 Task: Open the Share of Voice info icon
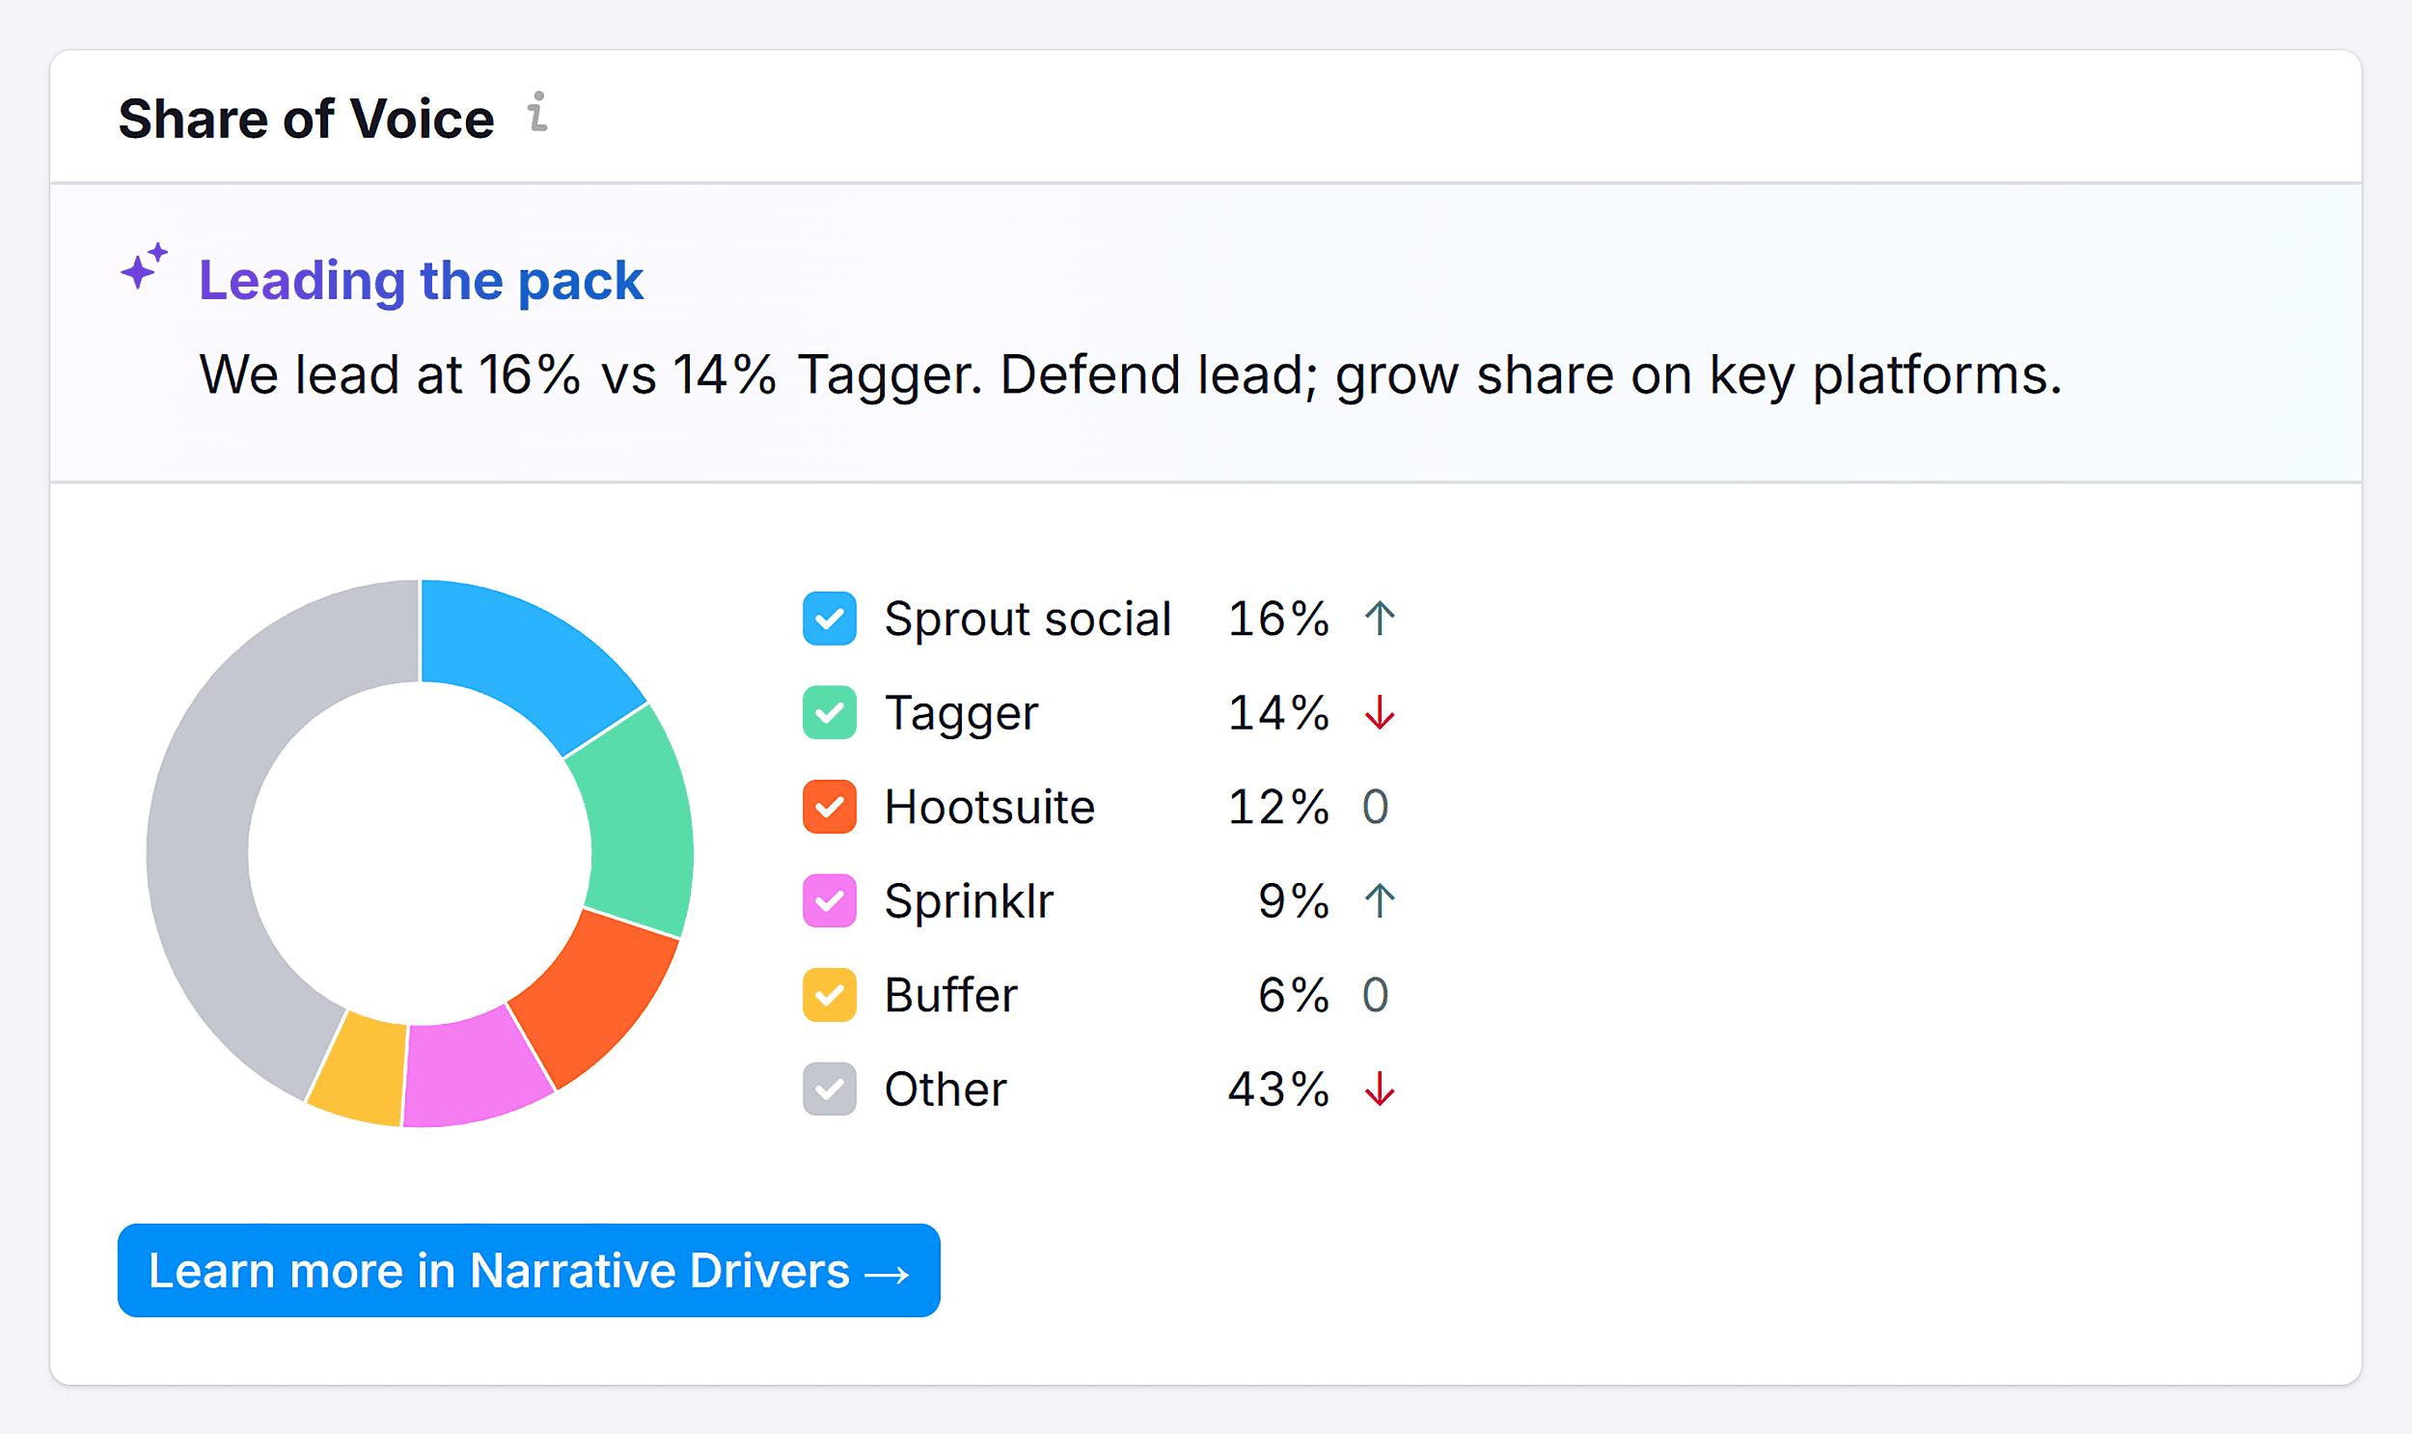click(538, 112)
